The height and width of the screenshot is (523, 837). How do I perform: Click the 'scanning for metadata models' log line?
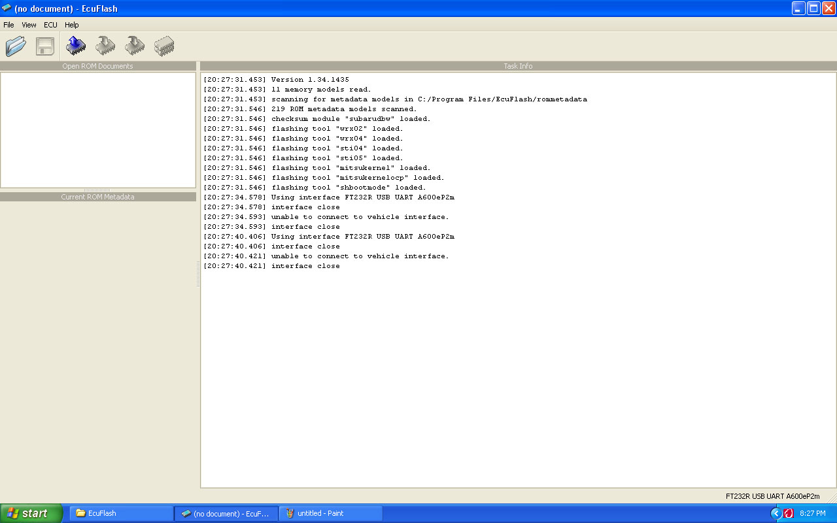[395, 99]
